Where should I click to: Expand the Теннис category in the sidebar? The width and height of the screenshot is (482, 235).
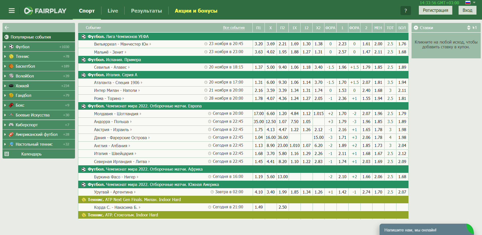click(x=39, y=56)
